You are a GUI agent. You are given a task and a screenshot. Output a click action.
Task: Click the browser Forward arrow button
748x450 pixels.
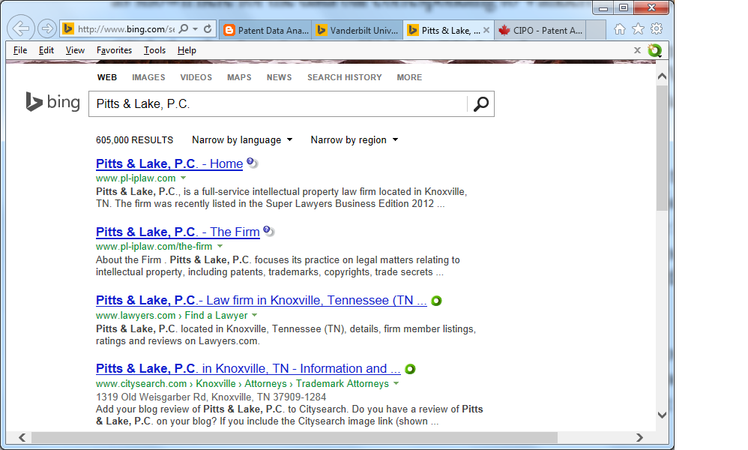(46, 28)
